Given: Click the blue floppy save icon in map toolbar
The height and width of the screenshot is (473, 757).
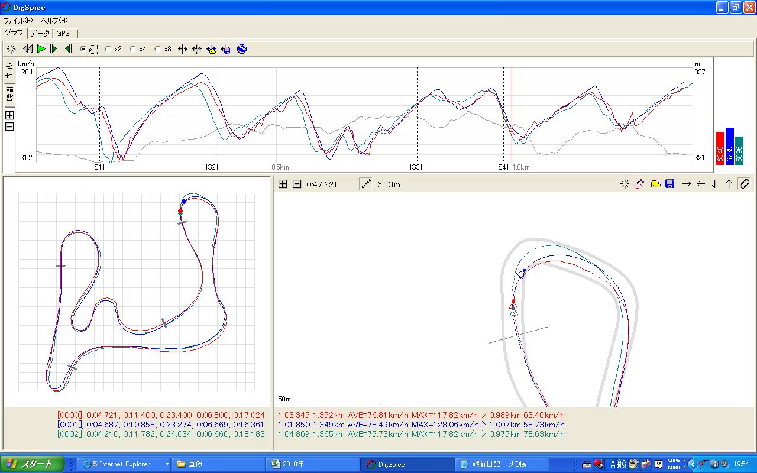Looking at the screenshot, I should (x=669, y=184).
